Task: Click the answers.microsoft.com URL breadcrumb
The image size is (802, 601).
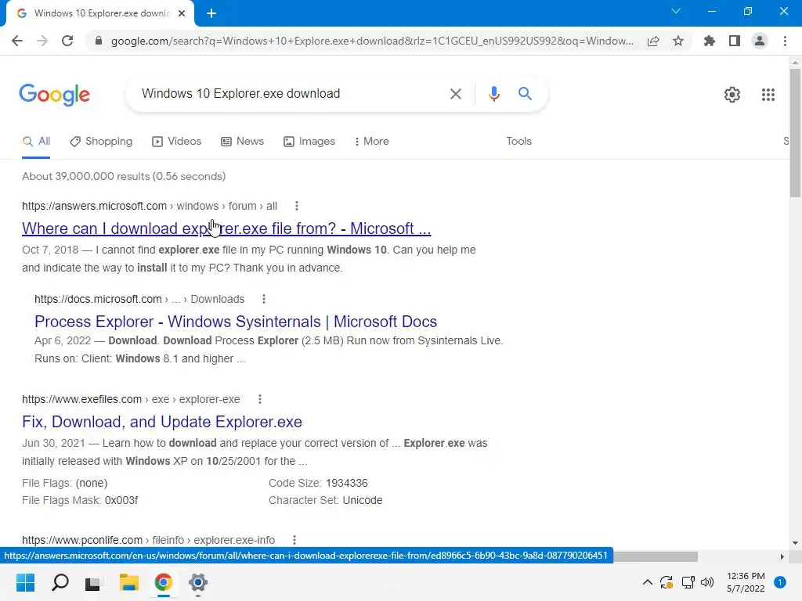Action: pos(150,206)
